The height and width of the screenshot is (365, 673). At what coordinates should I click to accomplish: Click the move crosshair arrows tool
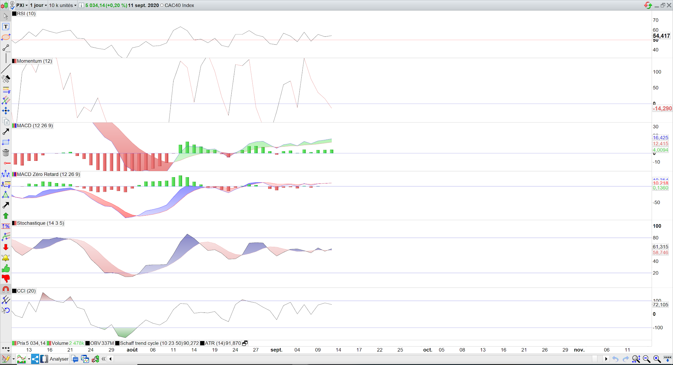(x=6, y=111)
